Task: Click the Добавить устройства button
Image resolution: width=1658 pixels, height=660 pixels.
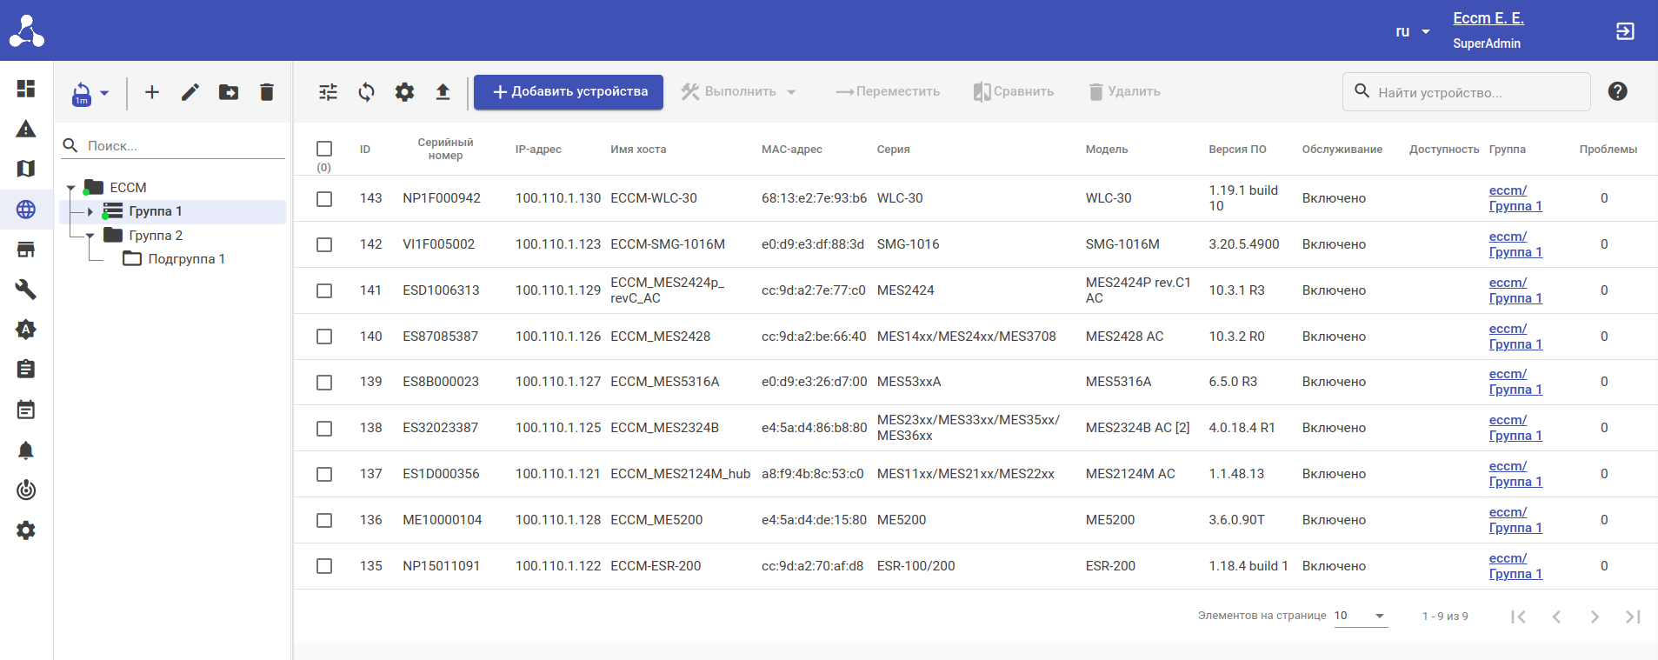Action: coord(569,92)
